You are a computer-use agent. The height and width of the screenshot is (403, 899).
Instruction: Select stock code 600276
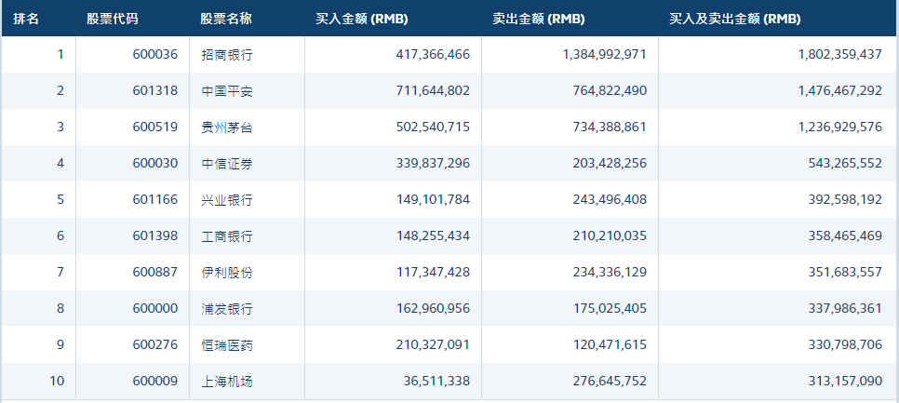[x=155, y=344]
